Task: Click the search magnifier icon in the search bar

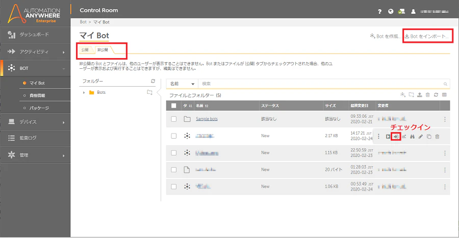Action: (x=445, y=84)
